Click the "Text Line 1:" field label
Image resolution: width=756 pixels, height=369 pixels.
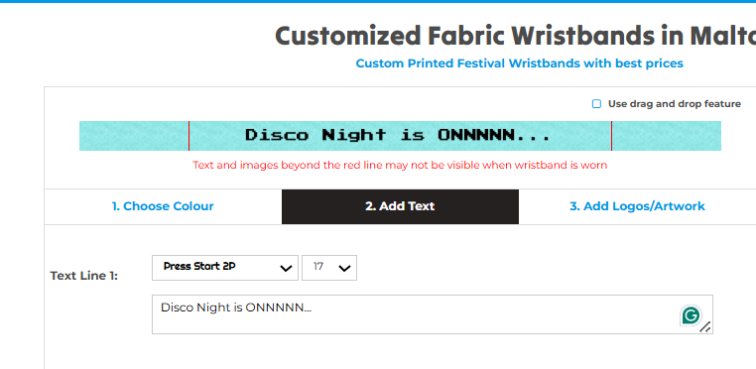[x=84, y=276]
